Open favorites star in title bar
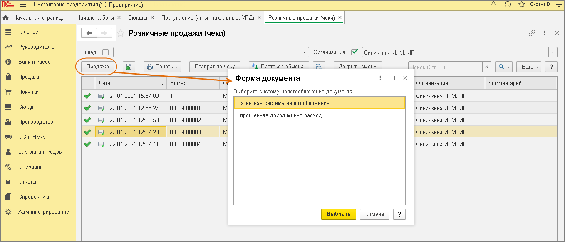The width and height of the screenshot is (565, 242). pos(522,5)
